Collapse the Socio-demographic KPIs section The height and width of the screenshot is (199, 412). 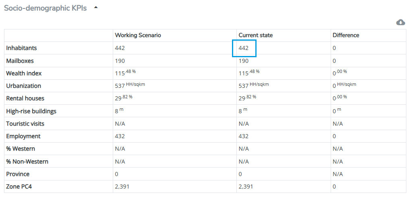(x=96, y=8)
